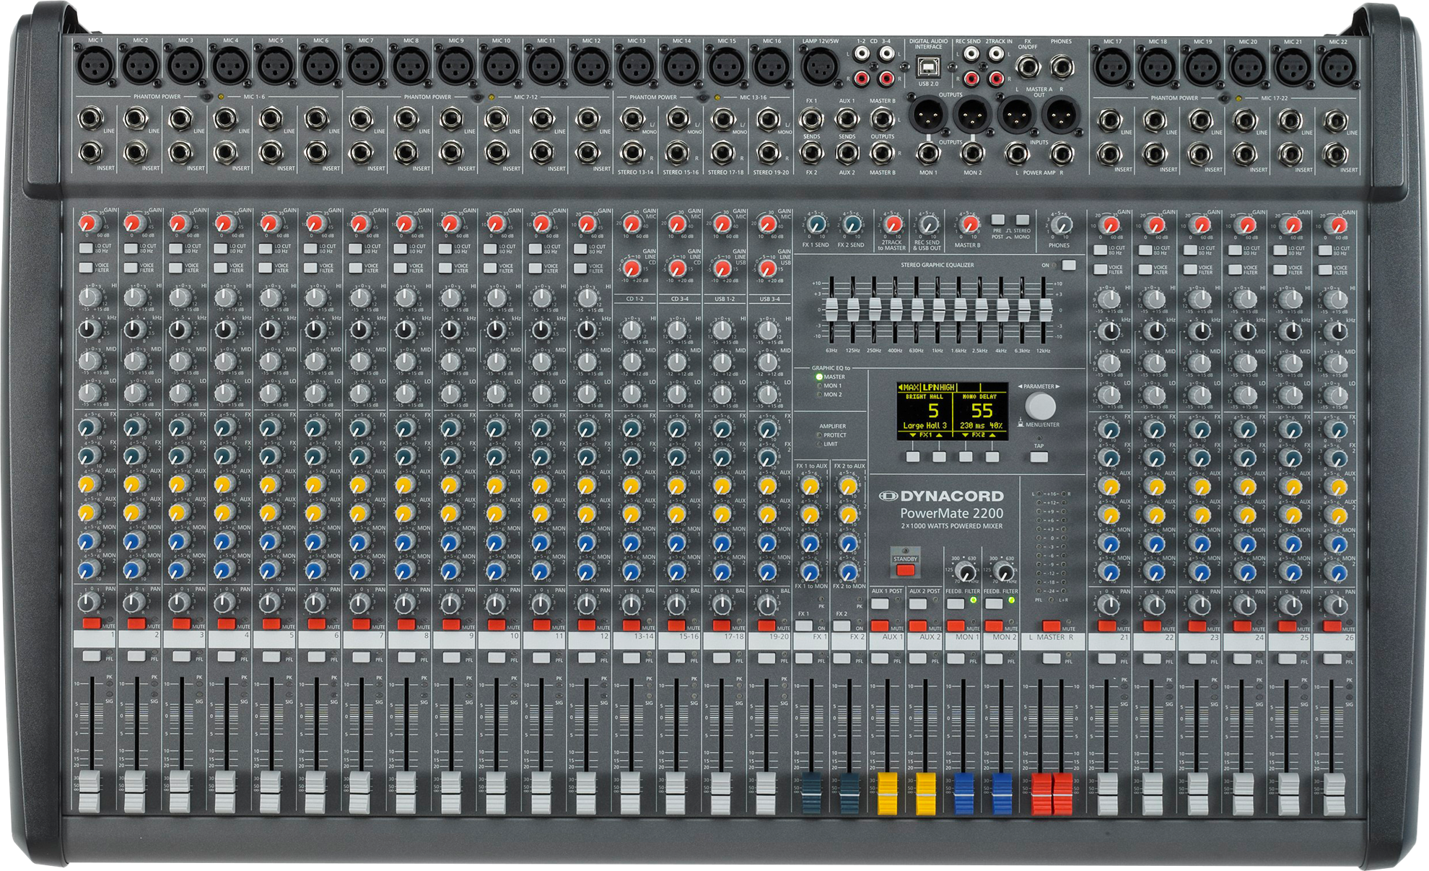Viewport: 1429px width, 871px height.
Task: Mute channel 26
Action: pos(1332,626)
